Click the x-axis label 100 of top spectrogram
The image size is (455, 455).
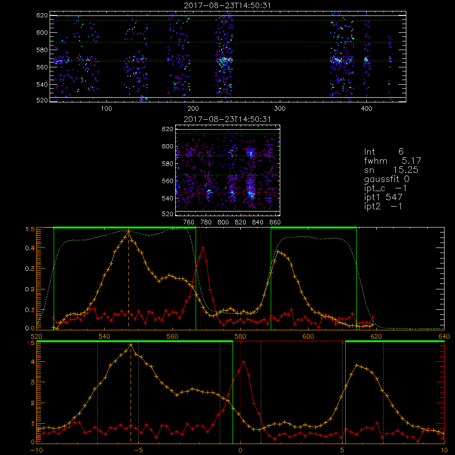click(x=106, y=109)
